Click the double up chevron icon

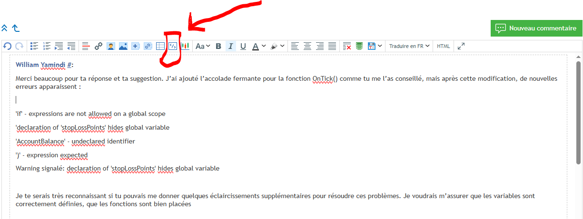coord(5,28)
